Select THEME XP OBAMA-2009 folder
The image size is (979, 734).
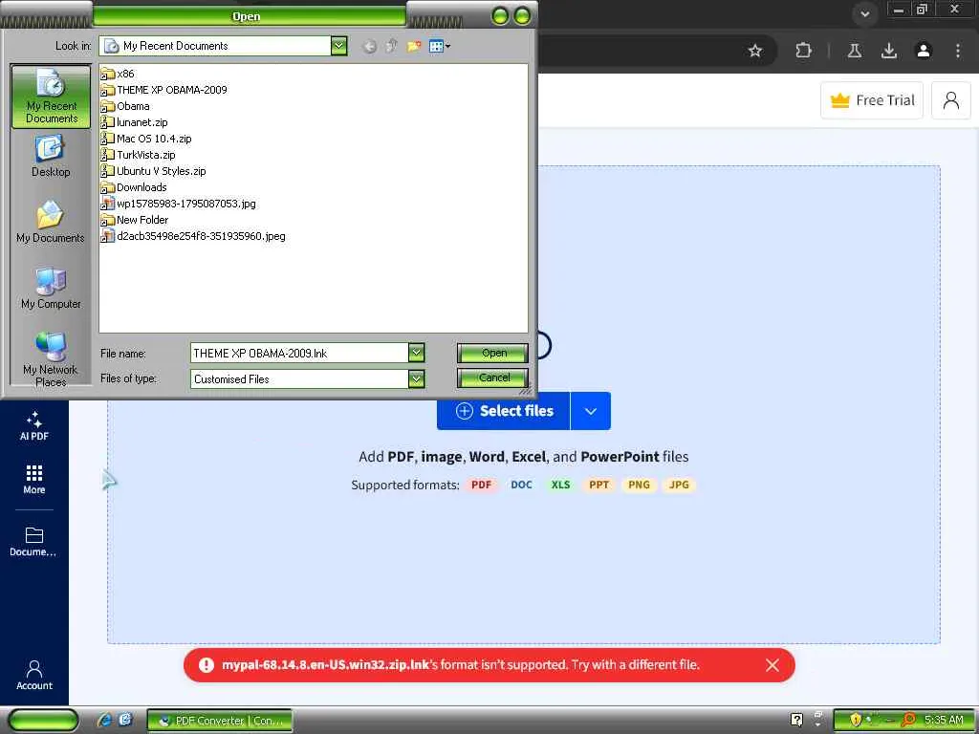164,90
